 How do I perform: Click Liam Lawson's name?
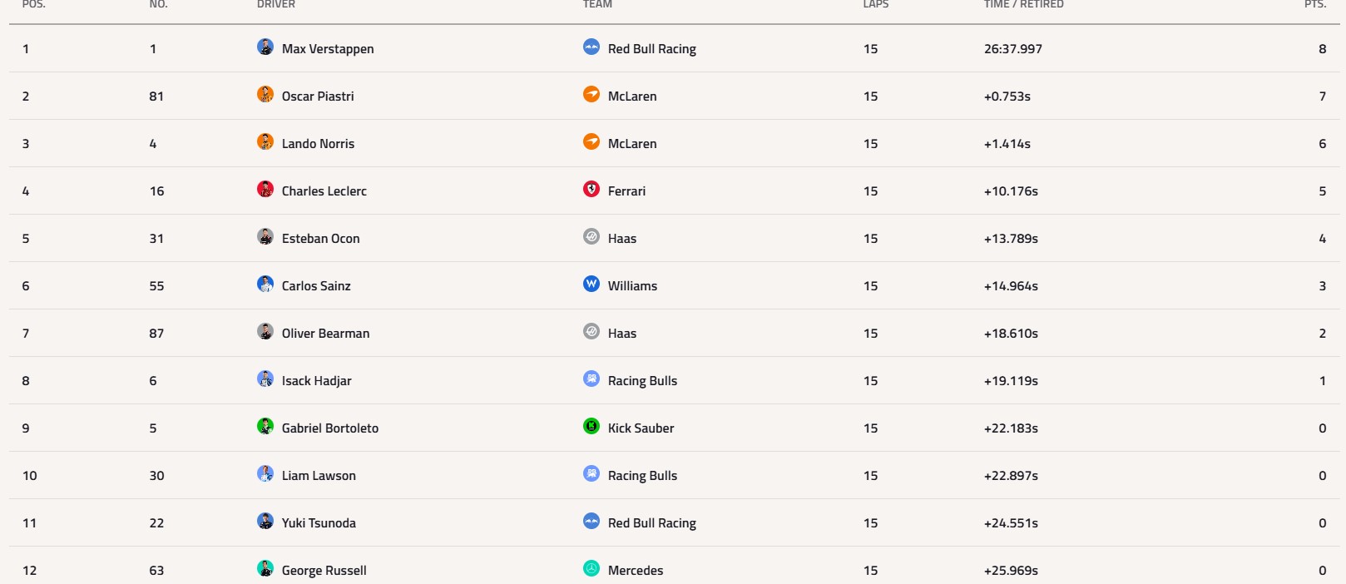[319, 476]
